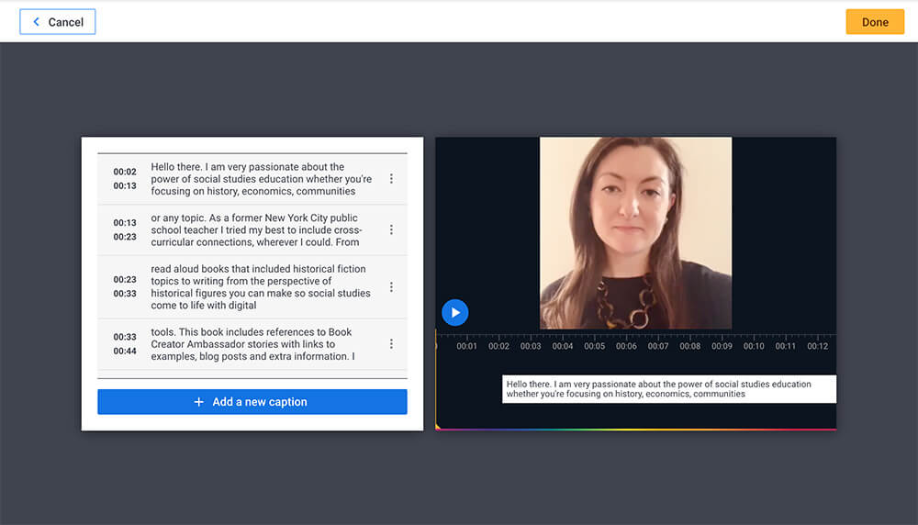Jump to 00:10 on the timeline
The image size is (918, 525).
tap(754, 346)
